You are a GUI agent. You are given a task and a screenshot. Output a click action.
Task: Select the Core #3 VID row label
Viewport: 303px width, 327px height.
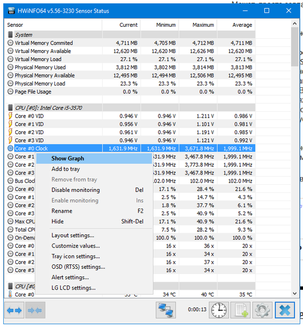(29, 141)
